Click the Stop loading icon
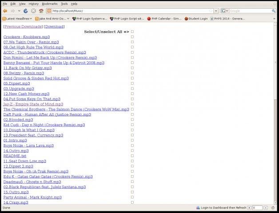Viewport: 279px width, 213px height. pyautogui.click(x=33, y=11)
